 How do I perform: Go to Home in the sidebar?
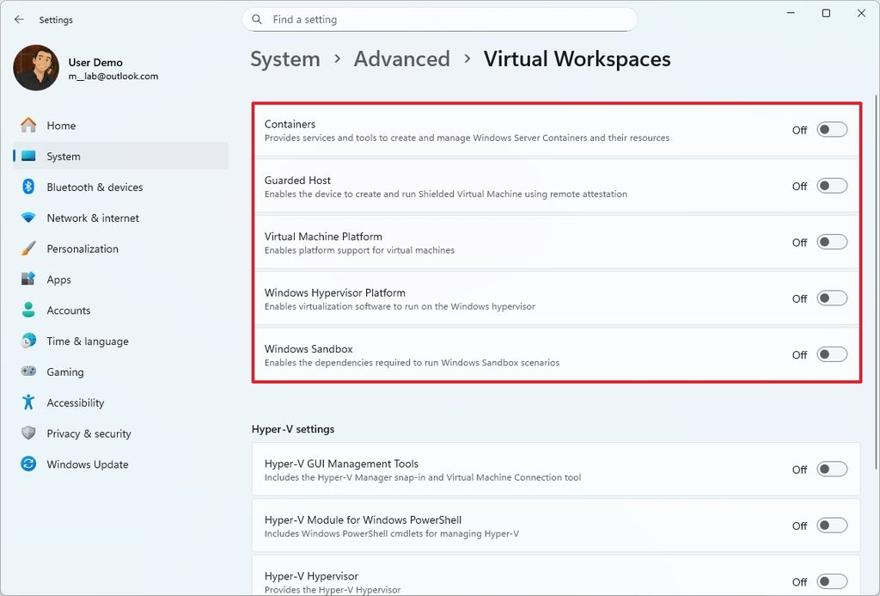click(60, 126)
